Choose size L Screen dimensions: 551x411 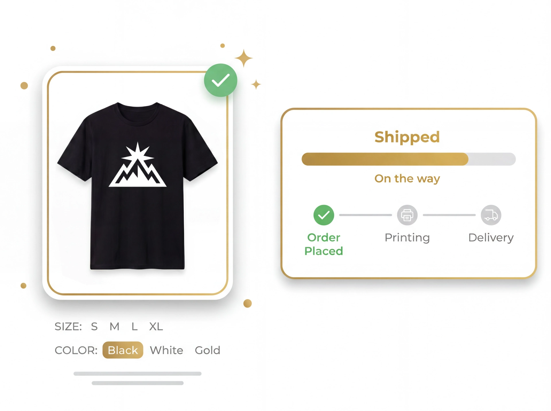134,326
